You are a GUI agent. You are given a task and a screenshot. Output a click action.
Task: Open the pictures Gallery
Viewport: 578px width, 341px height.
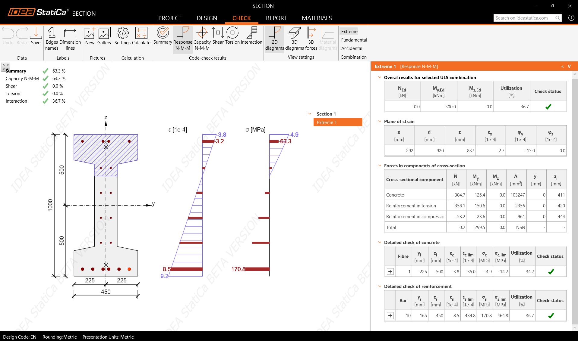point(104,36)
